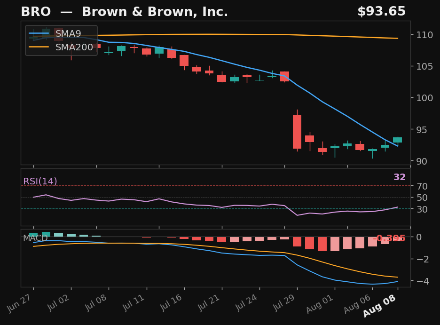Click the RSI 50 axis label
This screenshot has height=325, width=440.
(x=422, y=198)
